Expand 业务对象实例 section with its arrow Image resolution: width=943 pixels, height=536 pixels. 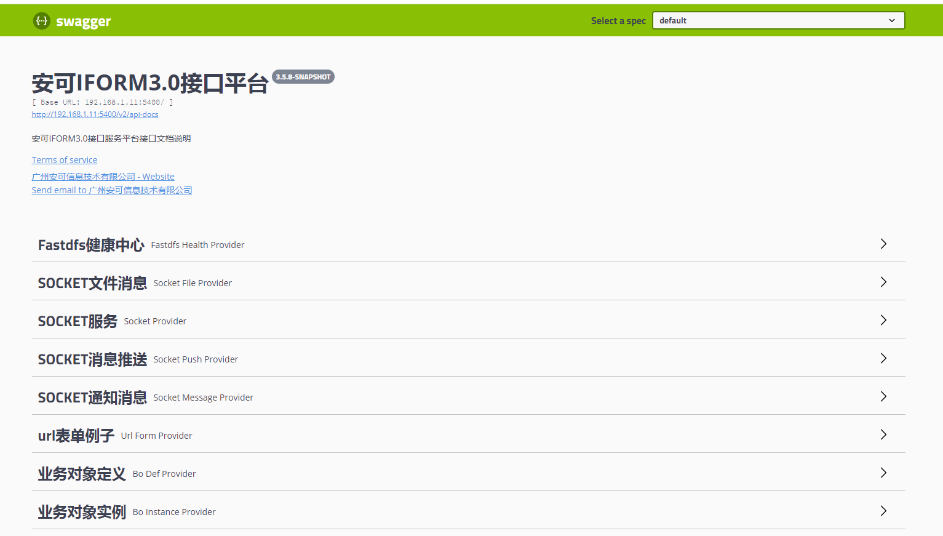(883, 511)
